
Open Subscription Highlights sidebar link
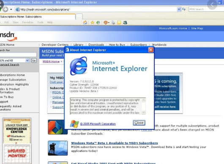click(x=14, y=85)
